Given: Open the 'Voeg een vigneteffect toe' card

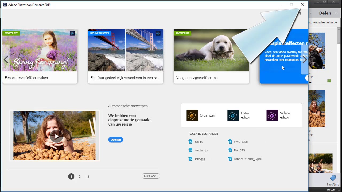Looking at the screenshot, I should [x=211, y=56].
